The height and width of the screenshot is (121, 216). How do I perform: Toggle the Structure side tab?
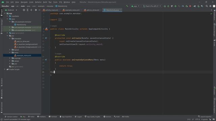point(1,82)
